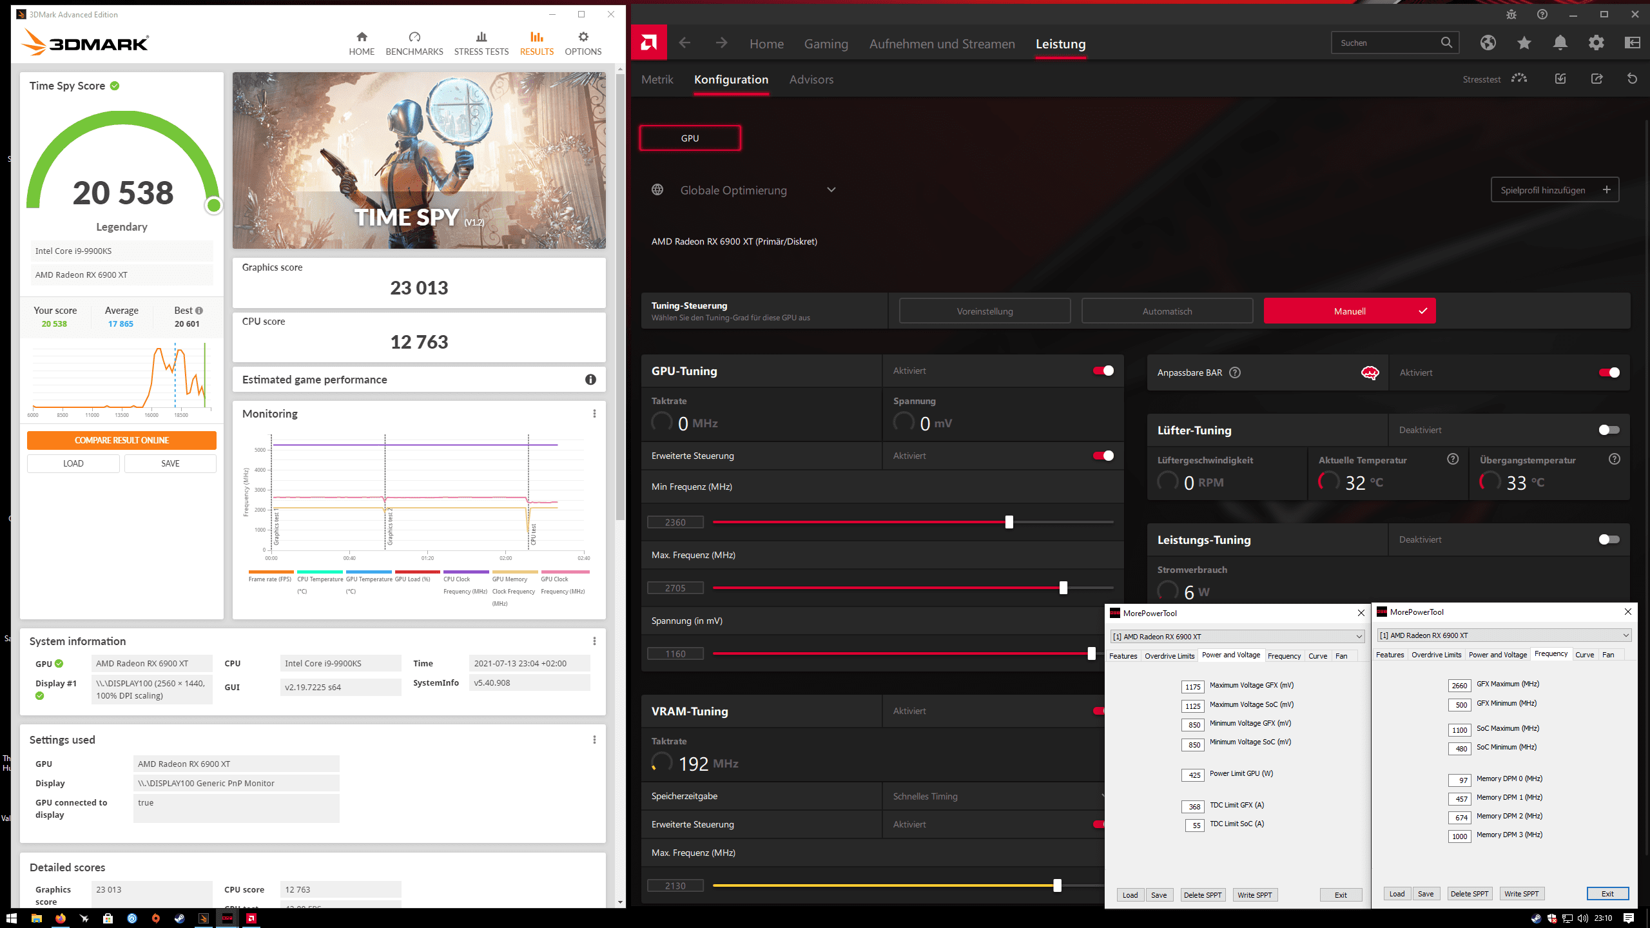Toggle the GPU-Tuning switch
Screen dimensions: 1650x928
tap(1103, 371)
